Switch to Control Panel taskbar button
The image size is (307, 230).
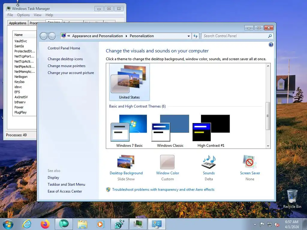pos(157,224)
